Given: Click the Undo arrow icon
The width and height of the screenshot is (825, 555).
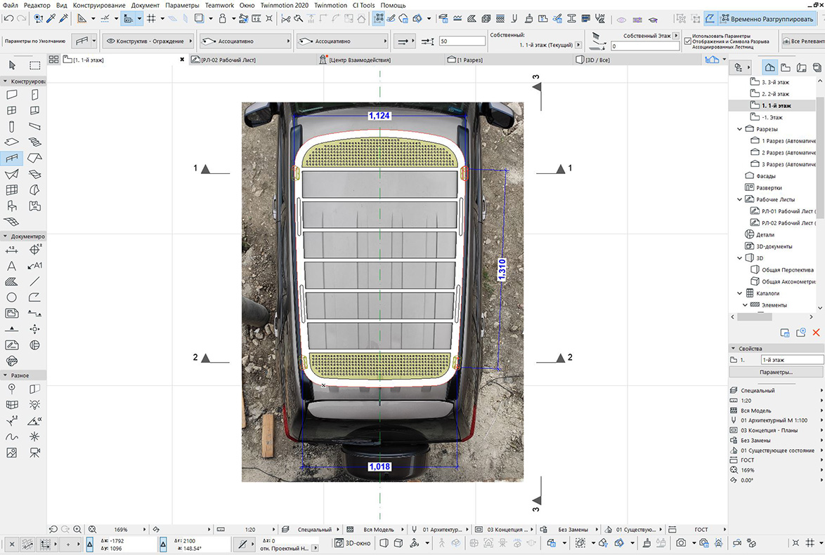Looking at the screenshot, I should pyautogui.click(x=8, y=18).
